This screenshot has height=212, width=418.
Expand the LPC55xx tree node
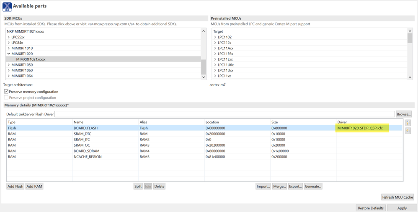(9, 37)
